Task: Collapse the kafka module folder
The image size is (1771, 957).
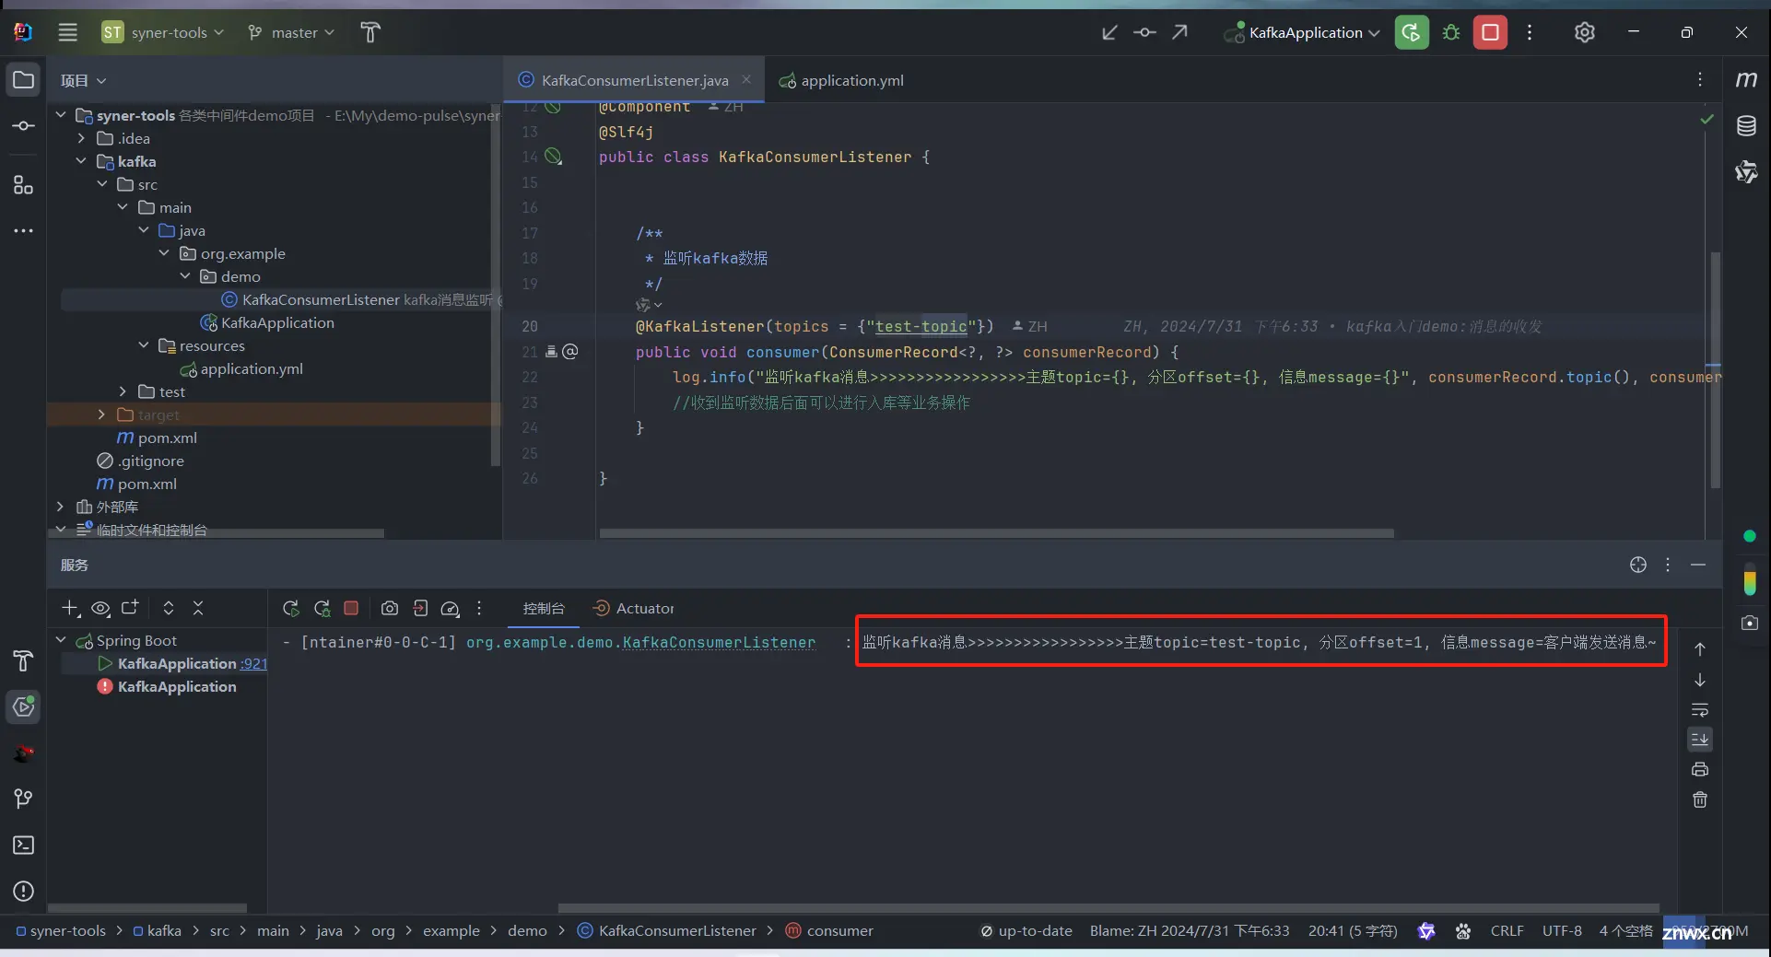Action: pyautogui.click(x=81, y=161)
